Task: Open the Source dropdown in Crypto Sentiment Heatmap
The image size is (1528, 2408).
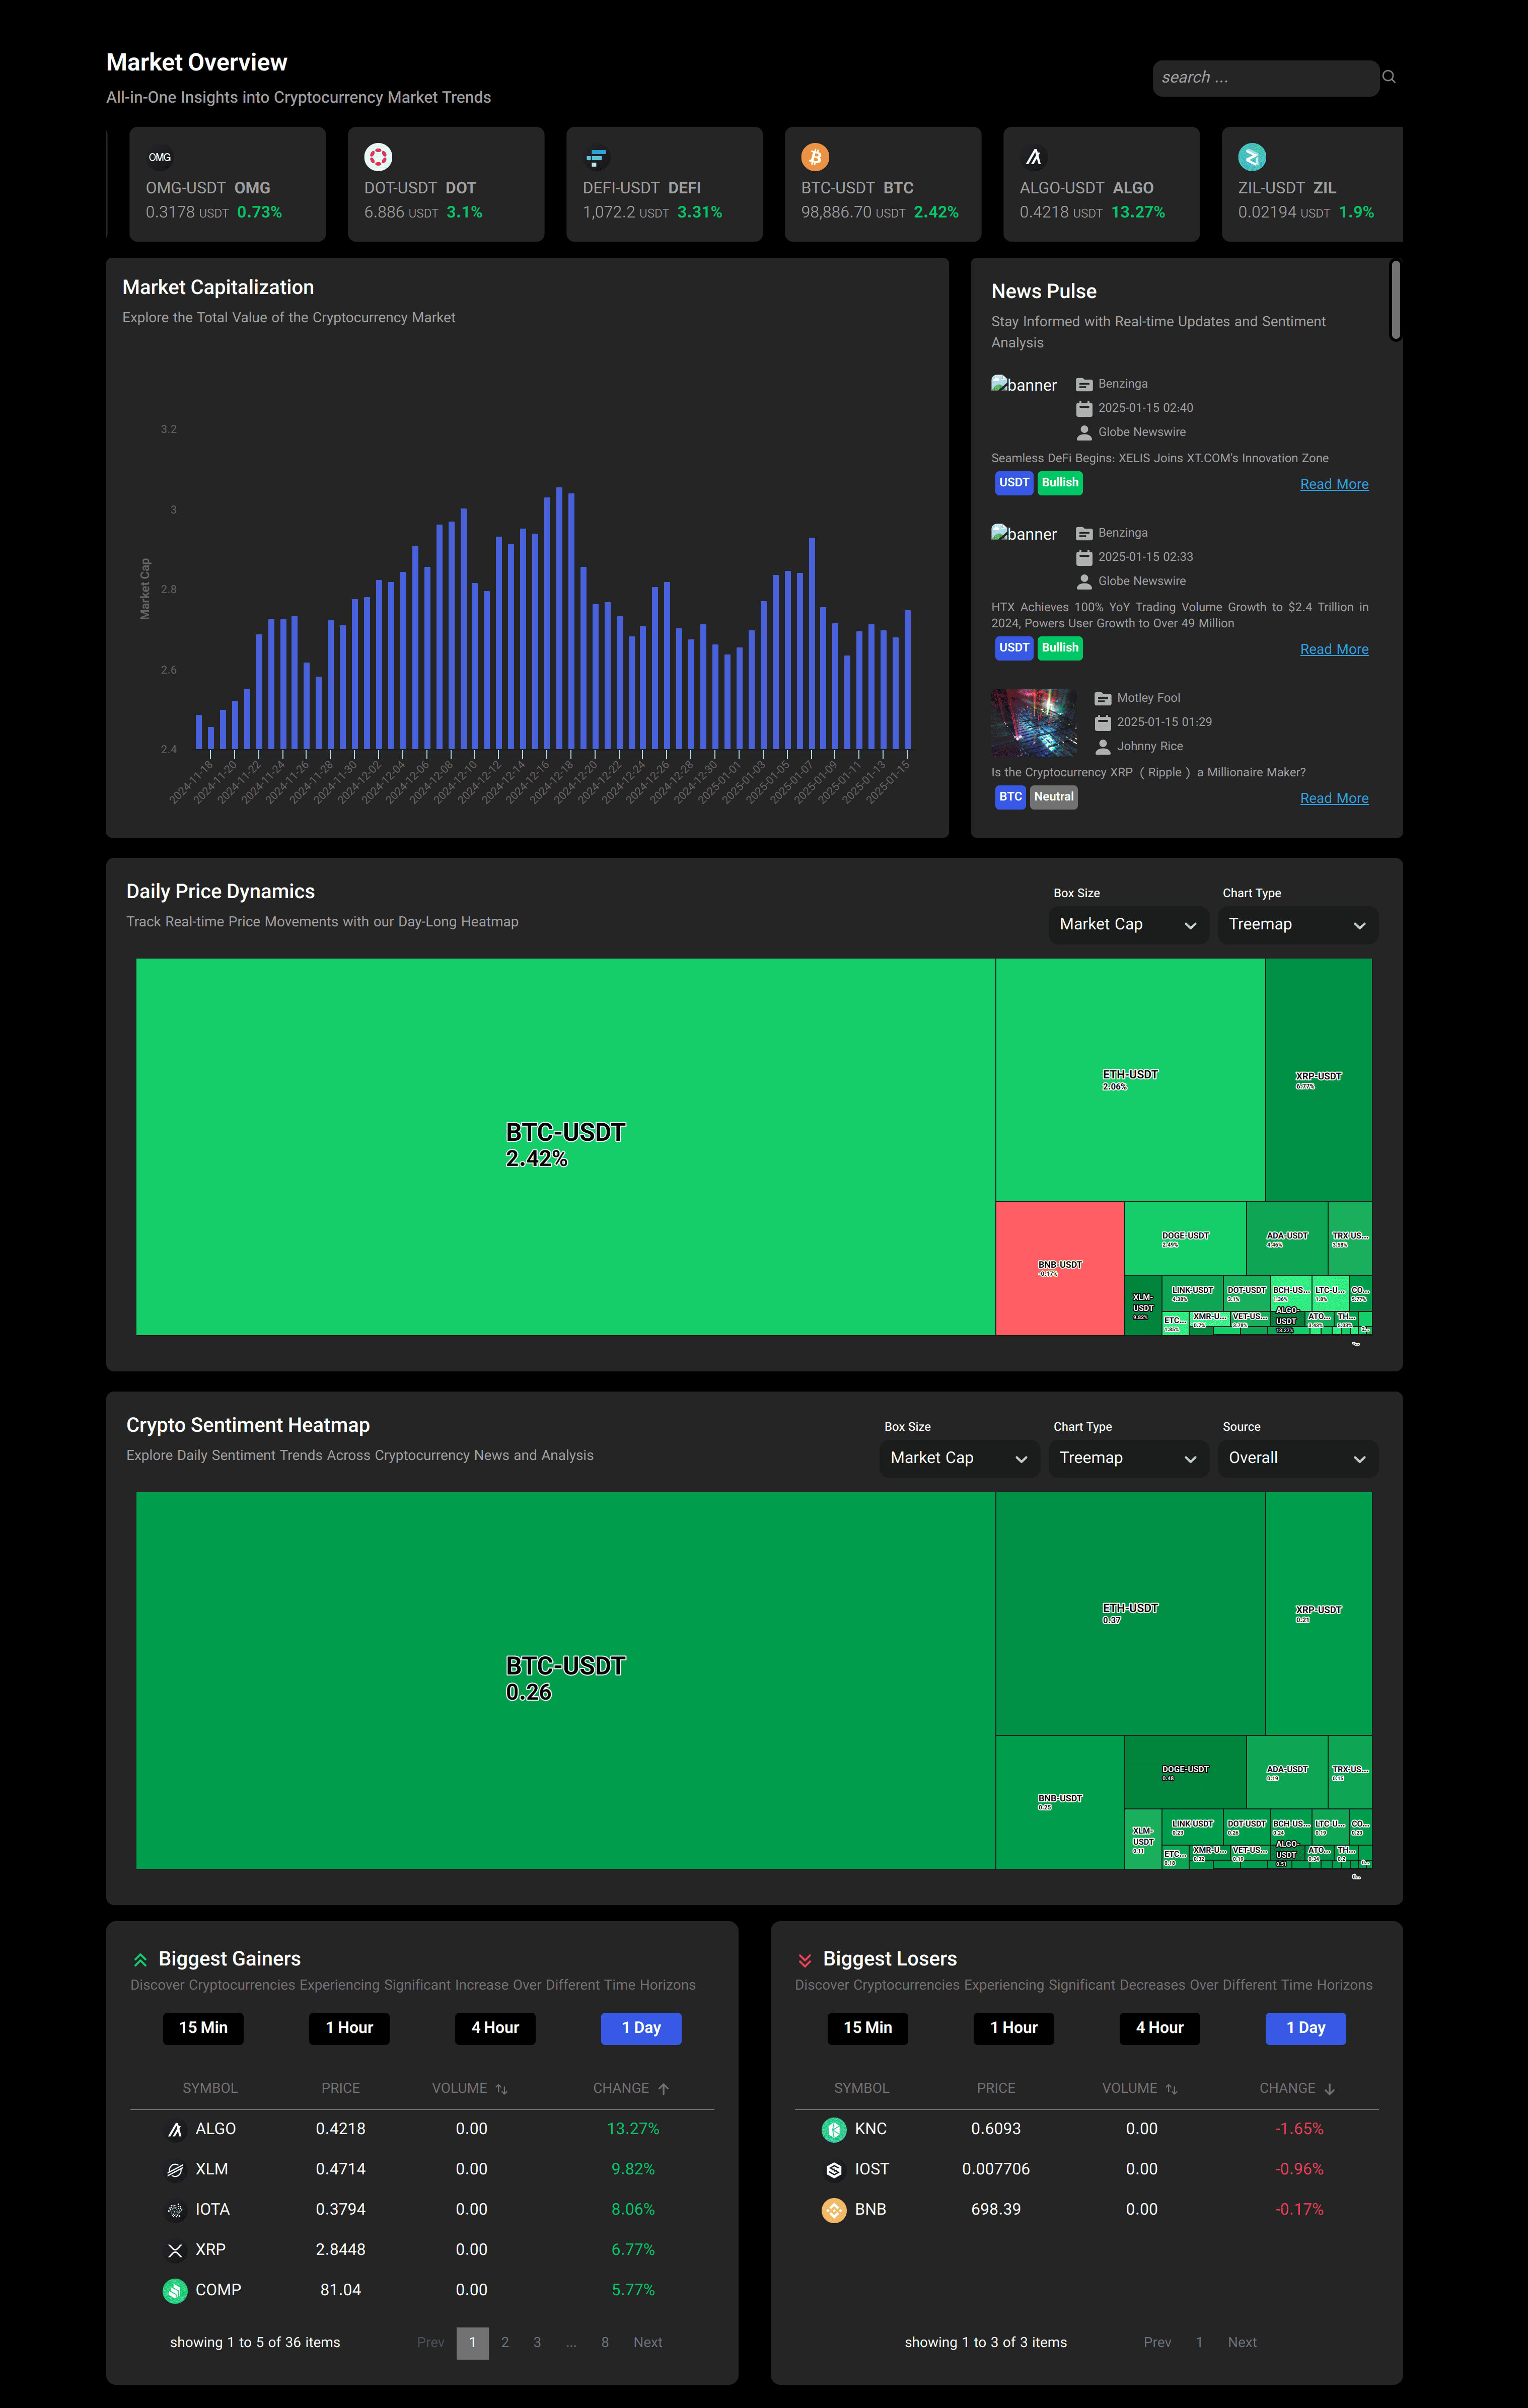Action: [x=1297, y=1458]
